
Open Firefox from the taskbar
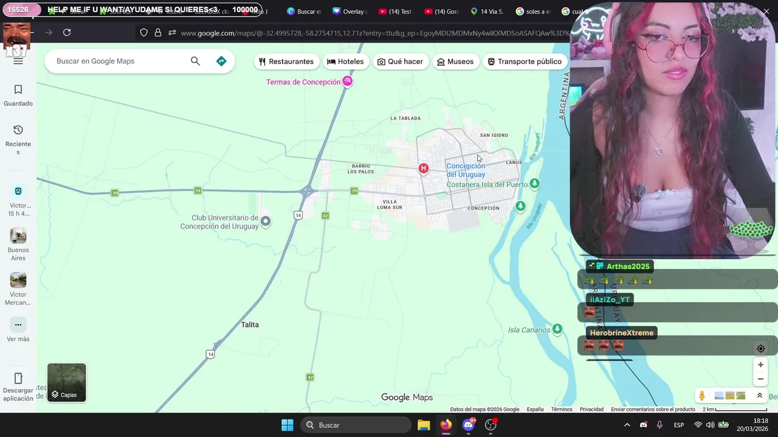[446, 425]
